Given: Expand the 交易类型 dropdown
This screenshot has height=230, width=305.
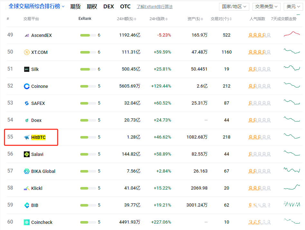Looking at the screenshot, I should point(266,6).
